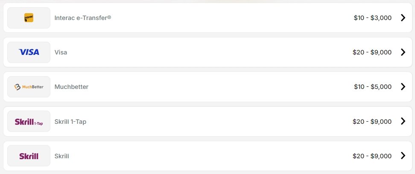415x174 pixels.
Task: Expand the Muchbetter row chevron
Action: point(403,87)
